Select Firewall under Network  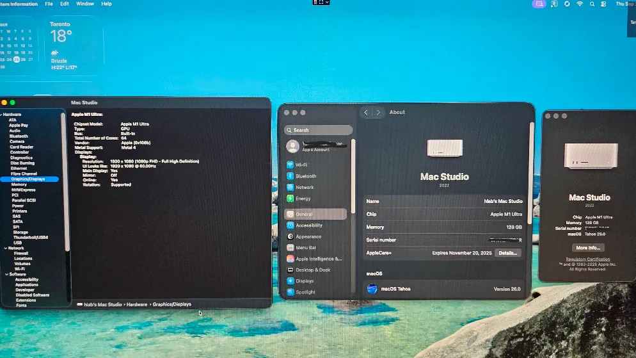(x=21, y=253)
